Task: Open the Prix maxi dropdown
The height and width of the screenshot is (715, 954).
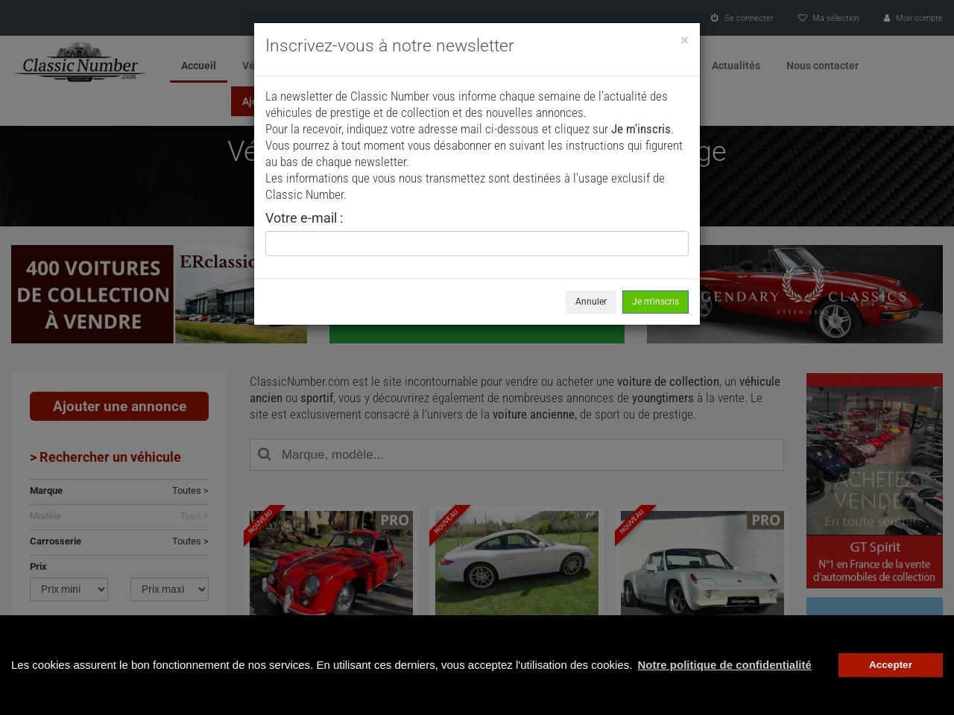Action: point(169,589)
